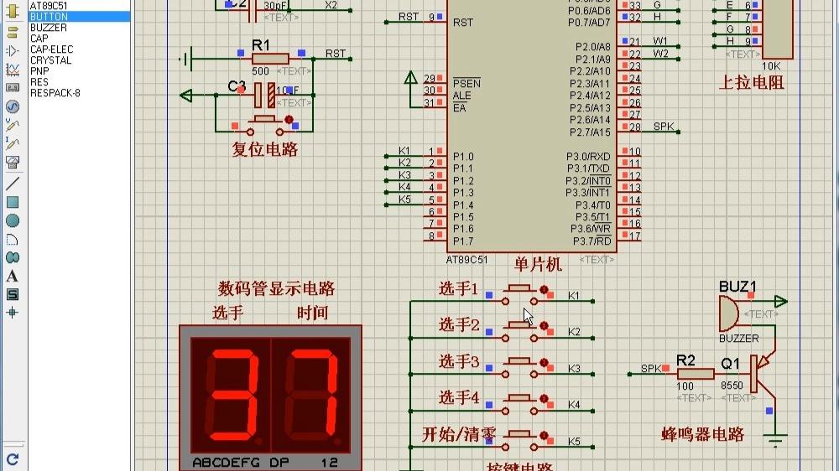Toggle the latch dot on reset circuit button
The width and height of the screenshot is (839, 471).
point(289,120)
